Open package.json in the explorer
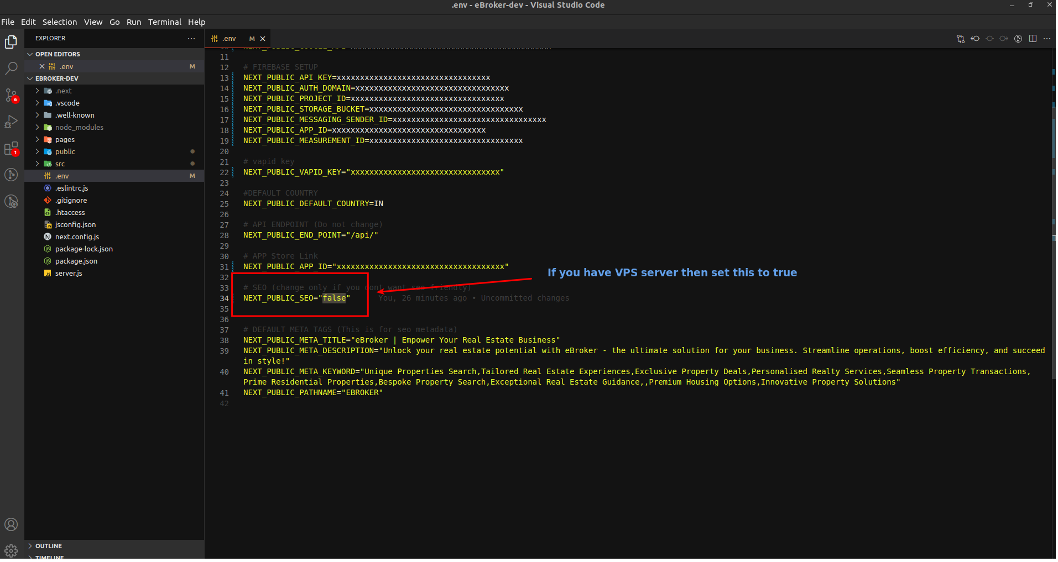 tap(114, 261)
